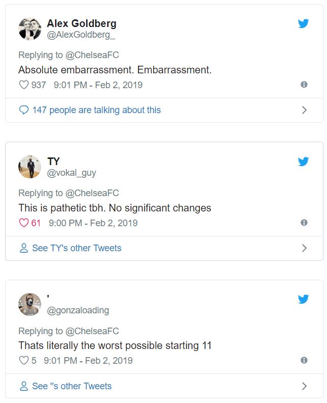The image size is (327, 403).
Task: Like Alex Goldberg's tweet with 937 hearts
Action: (x=23, y=85)
